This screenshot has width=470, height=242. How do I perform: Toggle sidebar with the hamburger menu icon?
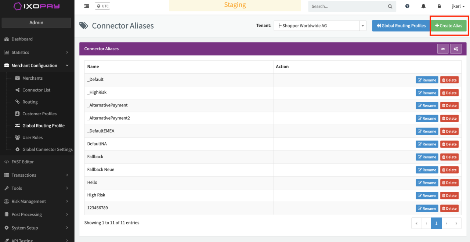tap(86, 6)
